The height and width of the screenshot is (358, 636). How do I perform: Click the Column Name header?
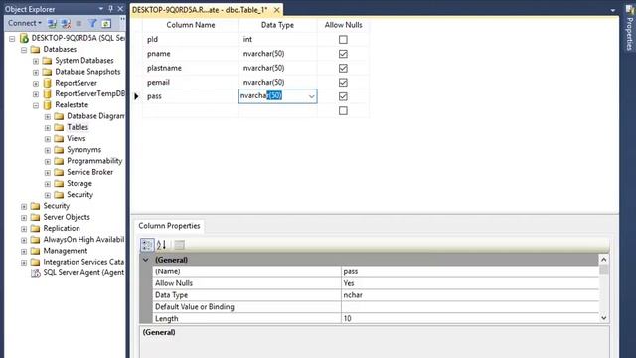(191, 25)
